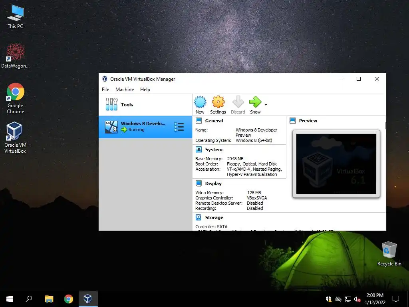The width and height of the screenshot is (409, 307).
Task: Select the DataWagon desktop shortcut
Action: click(x=16, y=56)
